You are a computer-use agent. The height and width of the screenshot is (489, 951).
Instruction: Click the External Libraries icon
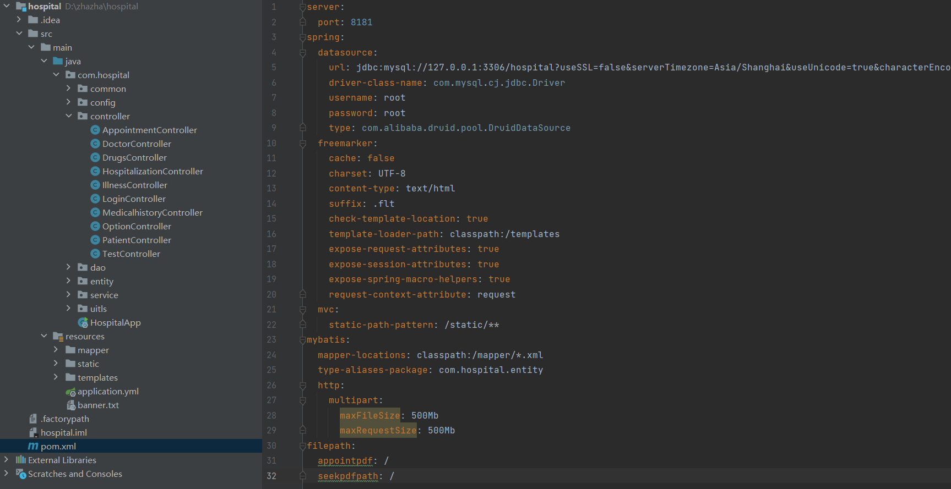(x=21, y=460)
